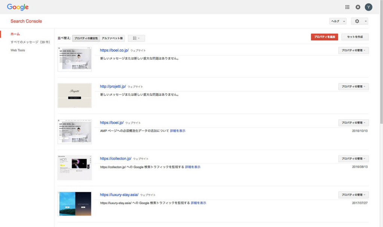Viewport: 383px width, 227px height.
Task: Open the https://collecton.jp/ property link
Action: click(x=116, y=158)
